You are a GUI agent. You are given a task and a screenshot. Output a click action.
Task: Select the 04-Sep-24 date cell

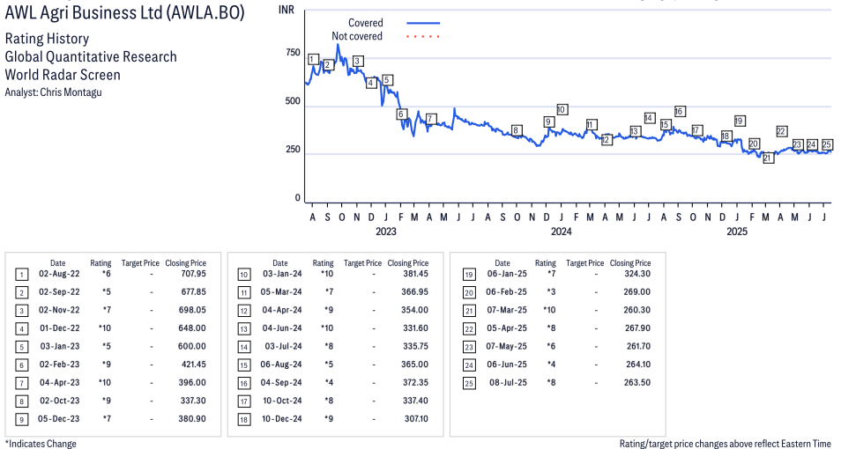pos(281,383)
